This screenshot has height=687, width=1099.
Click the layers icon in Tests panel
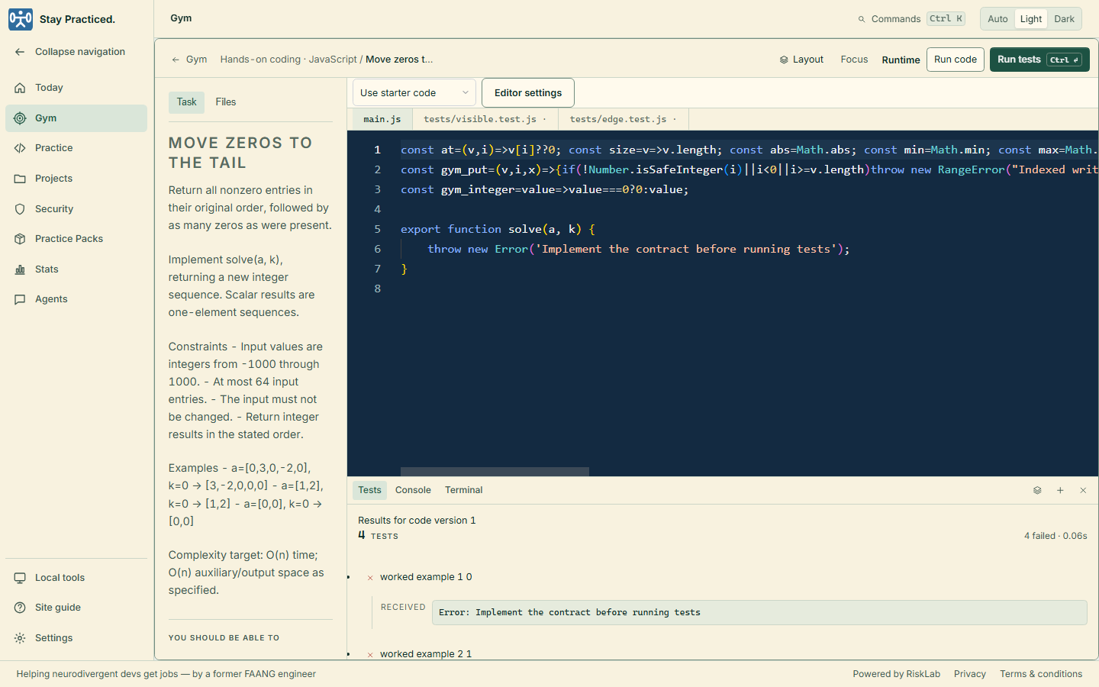pyautogui.click(x=1037, y=491)
